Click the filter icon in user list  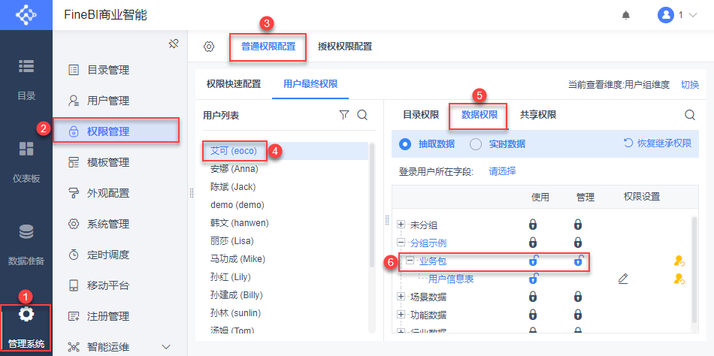pos(344,115)
